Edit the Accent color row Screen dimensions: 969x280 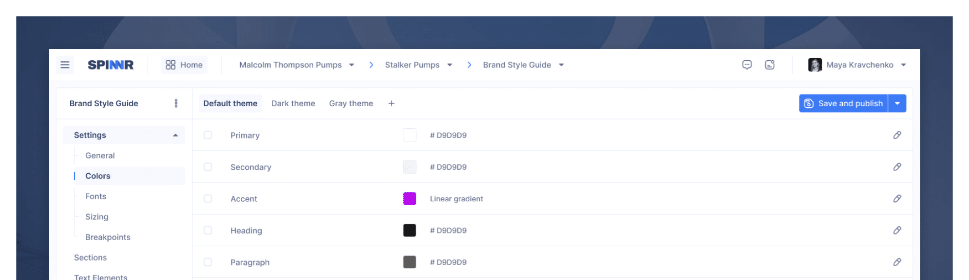click(897, 199)
